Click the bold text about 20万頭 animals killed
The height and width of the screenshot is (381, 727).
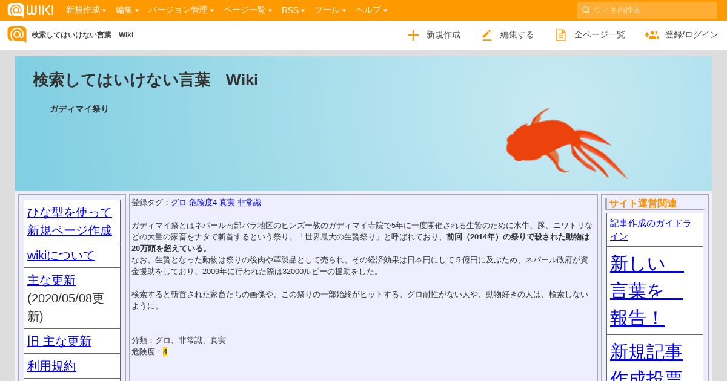tap(360, 243)
